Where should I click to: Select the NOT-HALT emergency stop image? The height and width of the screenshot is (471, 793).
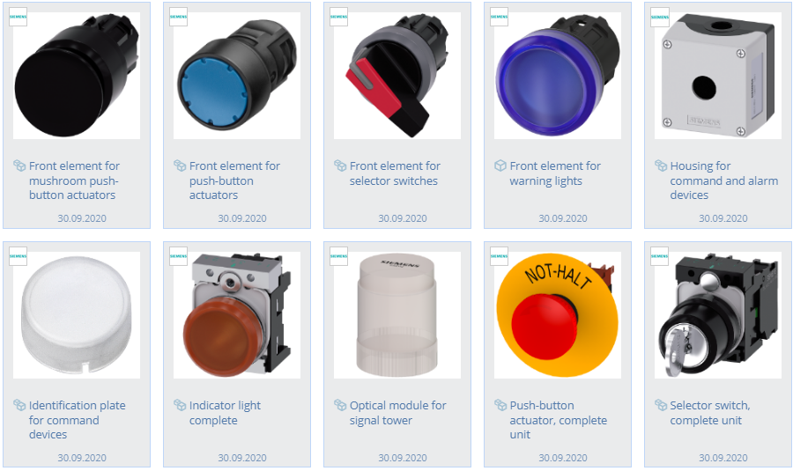(x=558, y=315)
